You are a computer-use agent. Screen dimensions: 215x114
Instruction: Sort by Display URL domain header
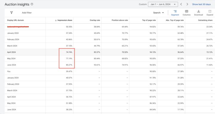(16, 20)
